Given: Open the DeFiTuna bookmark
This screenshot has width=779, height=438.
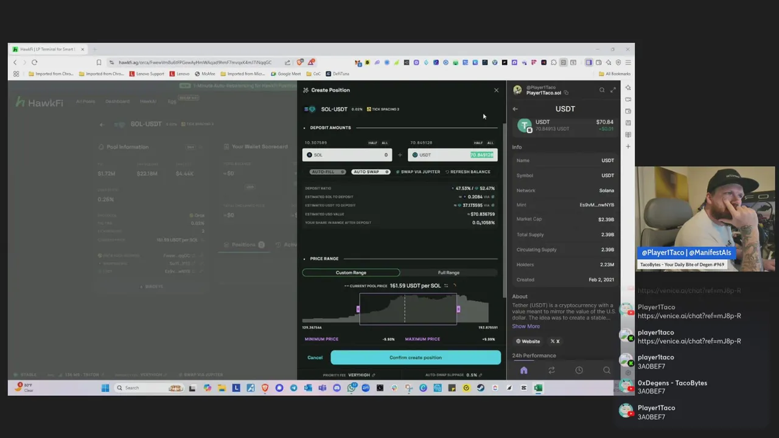Looking at the screenshot, I should (x=337, y=74).
